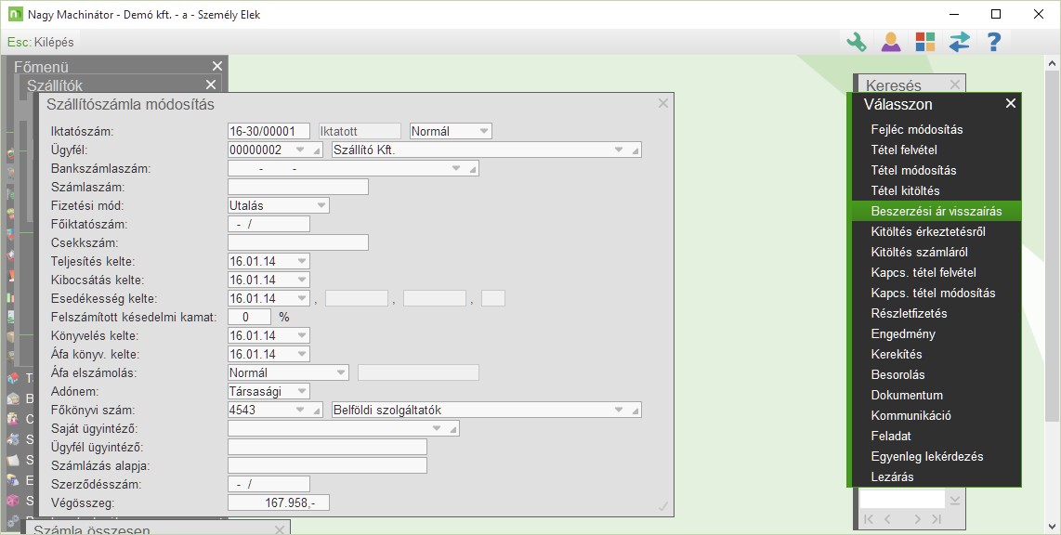Select Fejléc módosítás menu entry

936,129
